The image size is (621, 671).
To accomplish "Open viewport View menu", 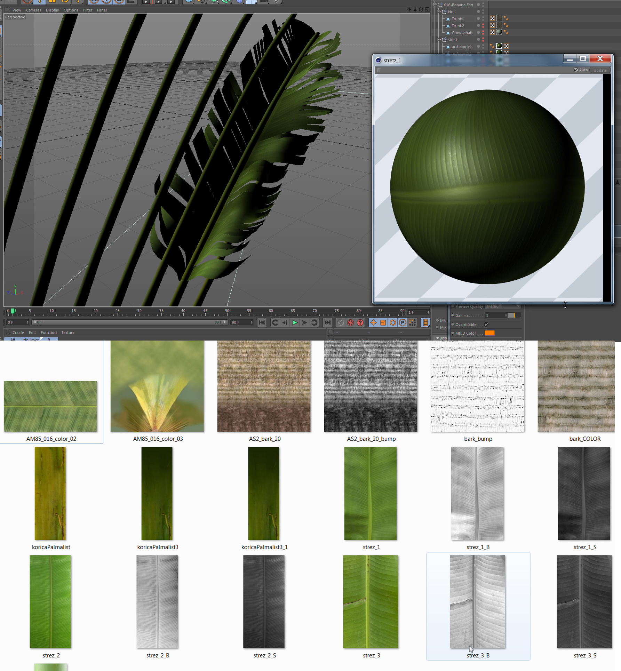I will 17,10.
